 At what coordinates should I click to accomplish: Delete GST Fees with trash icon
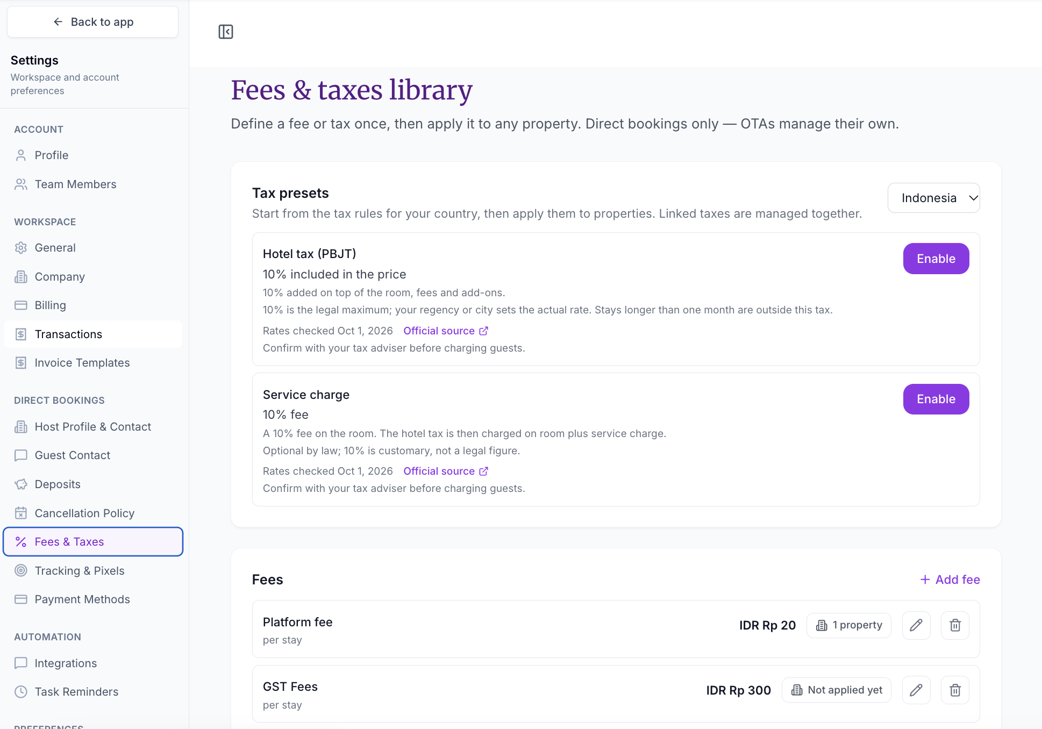point(955,690)
